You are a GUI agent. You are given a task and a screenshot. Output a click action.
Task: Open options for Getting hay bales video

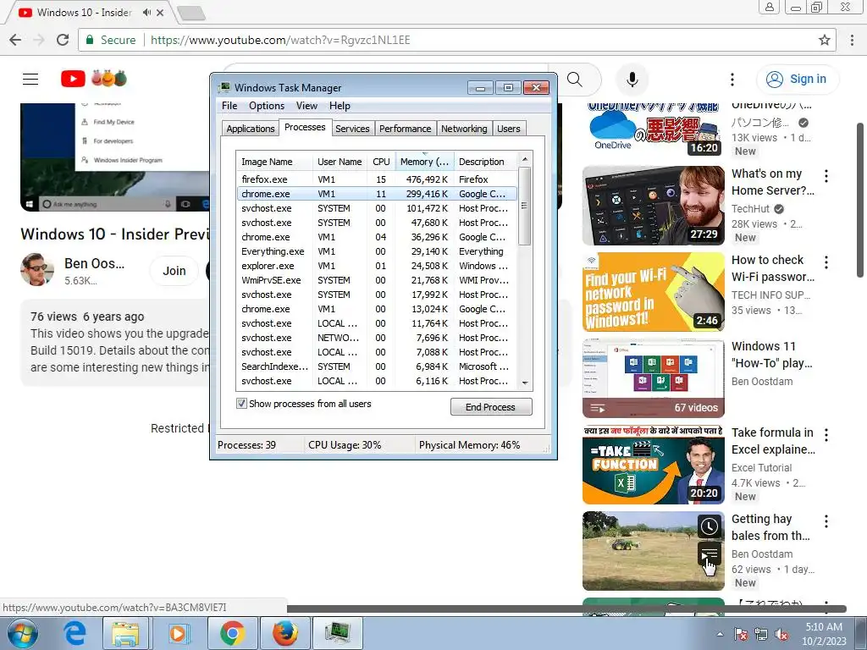[826, 521]
